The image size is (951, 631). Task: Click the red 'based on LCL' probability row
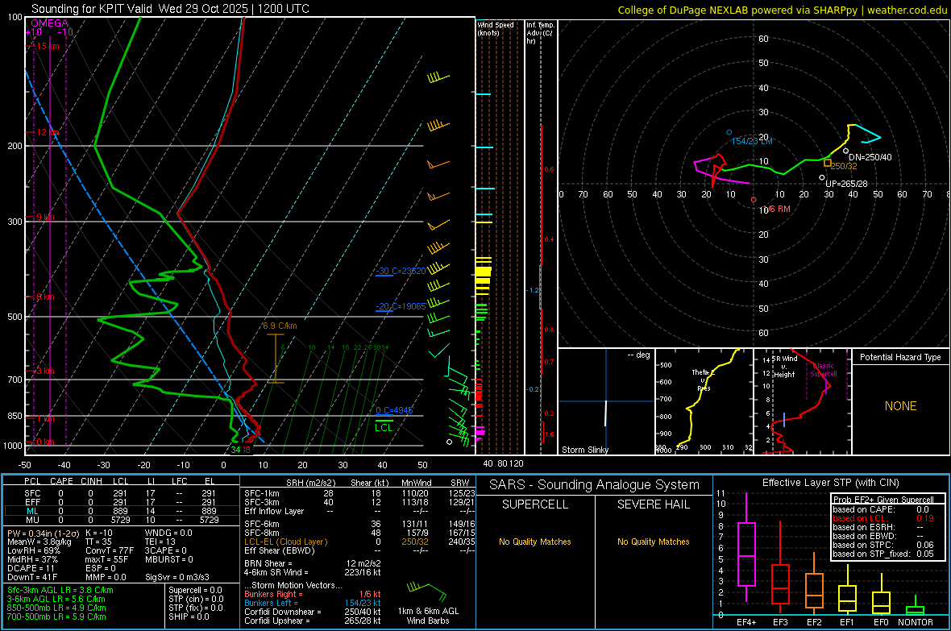883,518
